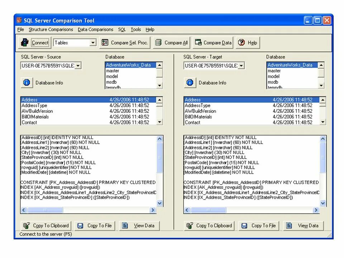Click target structure horizontal scrollbar thumb
This screenshot has height=258, width=344.
208,210
